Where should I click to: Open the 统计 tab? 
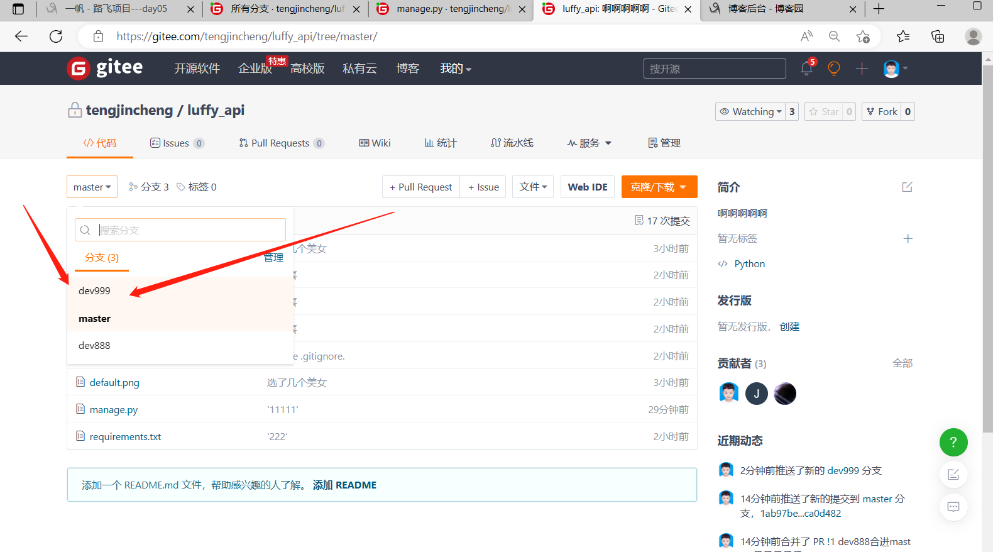click(441, 143)
